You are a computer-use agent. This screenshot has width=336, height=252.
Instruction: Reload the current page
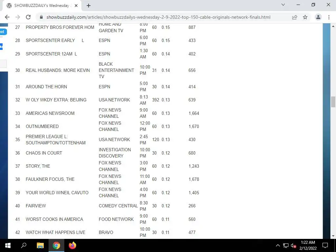pos(28,17)
